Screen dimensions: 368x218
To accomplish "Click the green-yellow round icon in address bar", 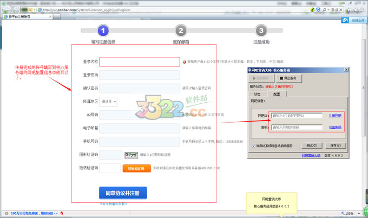I will (x=312, y=10).
